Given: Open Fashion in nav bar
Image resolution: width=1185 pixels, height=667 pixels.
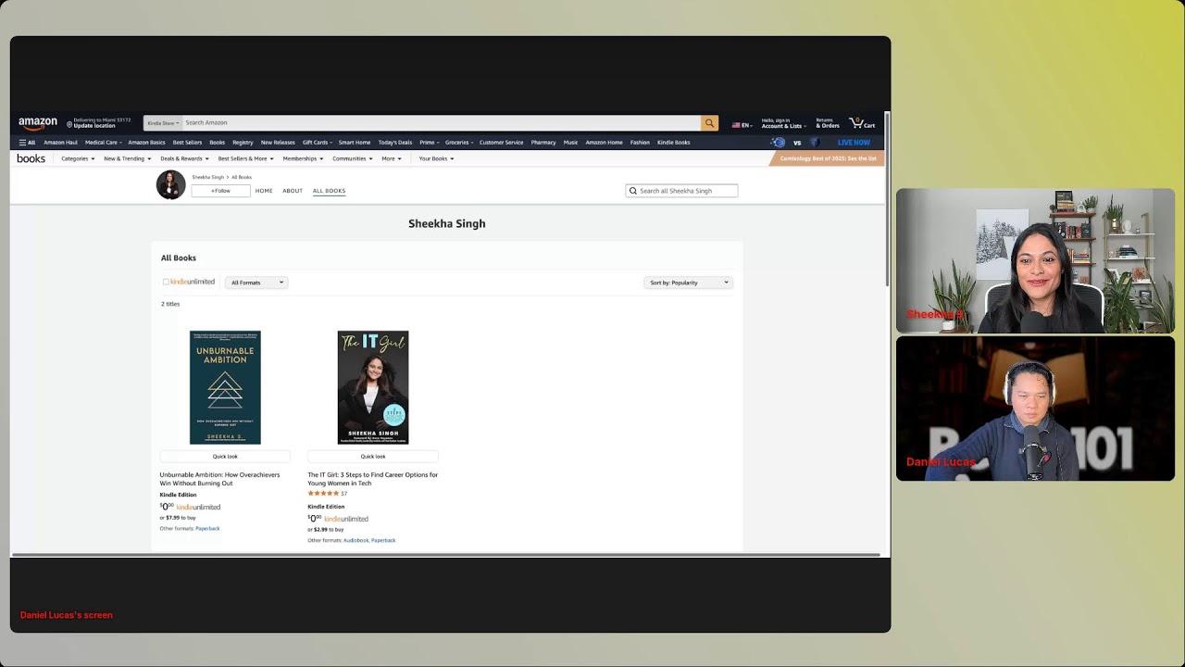Looking at the screenshot, I should (x=640, y=143).
